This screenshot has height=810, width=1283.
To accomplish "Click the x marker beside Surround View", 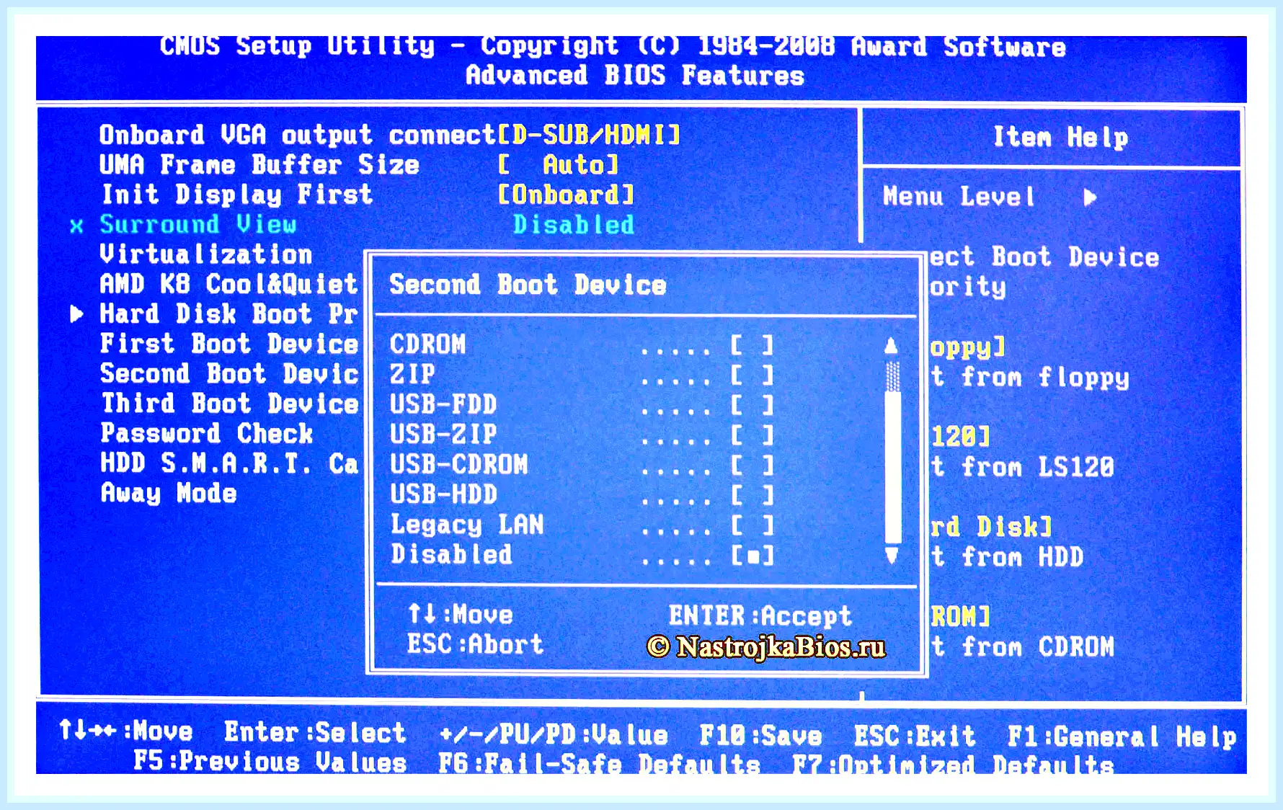I will pyautogui.click(x=76, y=226).
